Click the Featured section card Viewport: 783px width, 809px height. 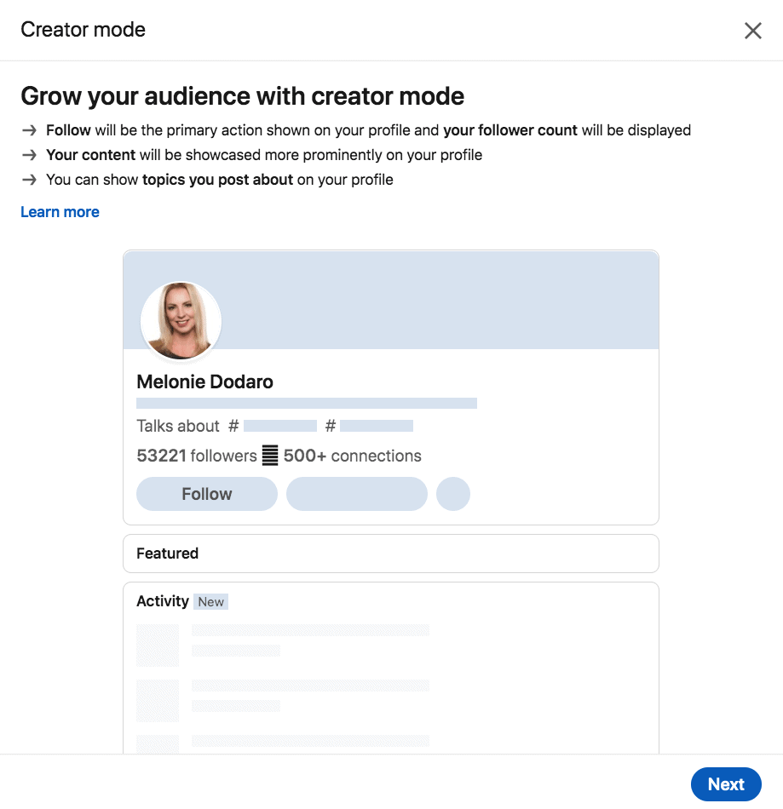pyautogui.click(x=391, y=553)
